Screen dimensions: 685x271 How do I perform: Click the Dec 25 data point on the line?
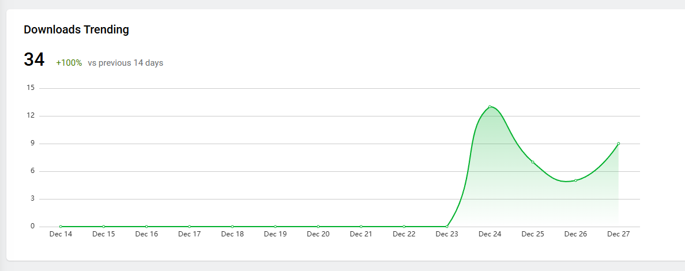(x=533, y=162)
